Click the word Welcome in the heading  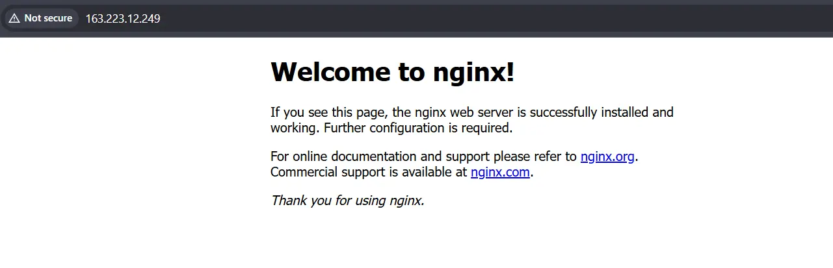[x=330, y=72]
